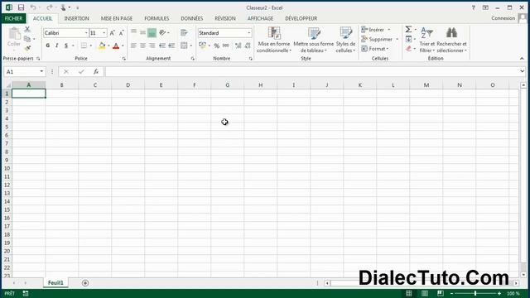Apply percent style with the % icon
530x298 pixels.
coord(217,46)
